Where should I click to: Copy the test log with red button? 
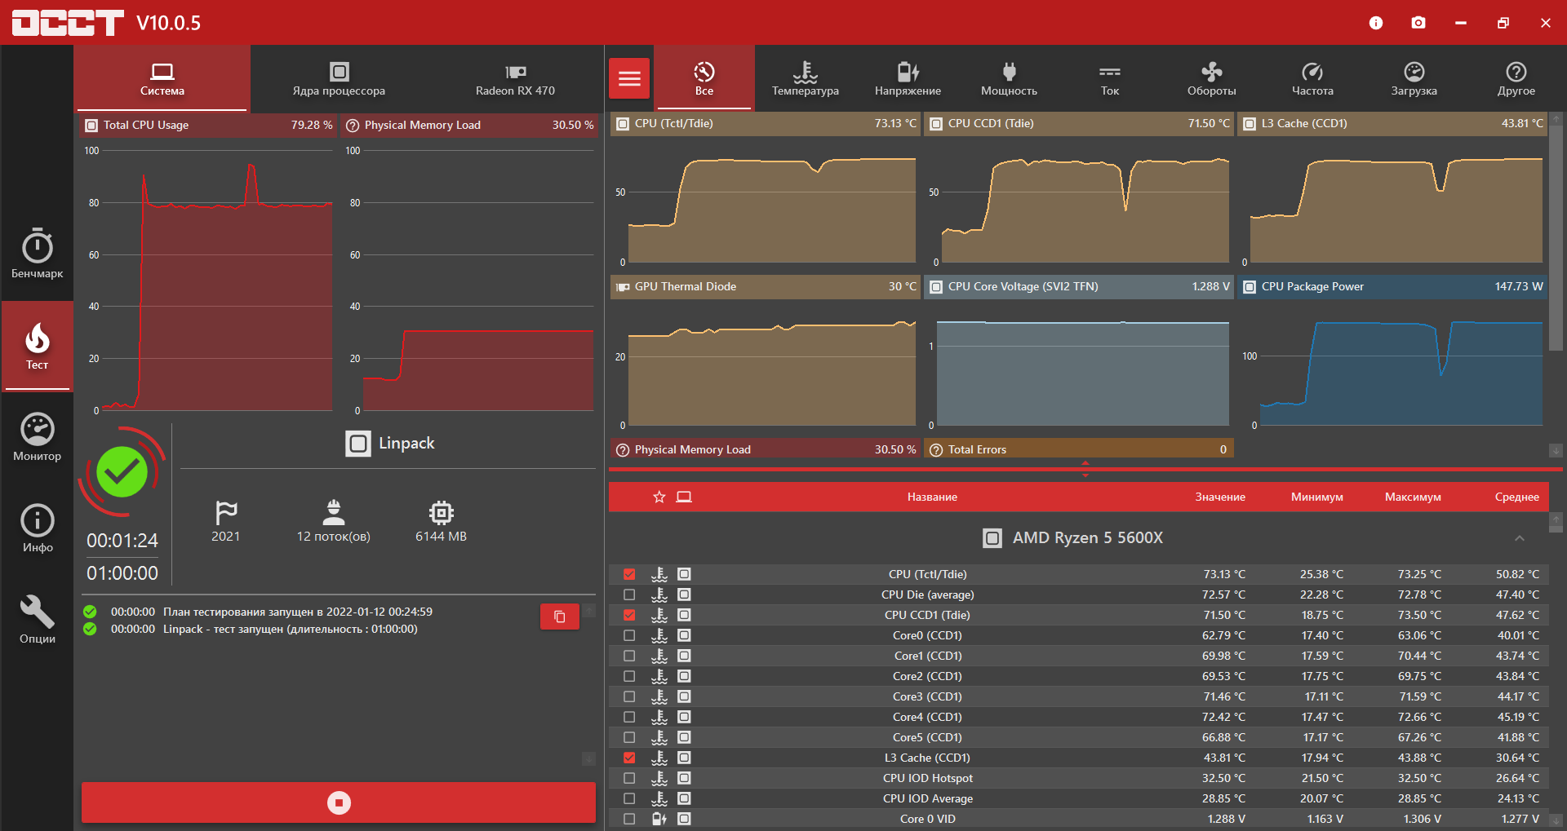pyautogui.click(x=560, y=617)
